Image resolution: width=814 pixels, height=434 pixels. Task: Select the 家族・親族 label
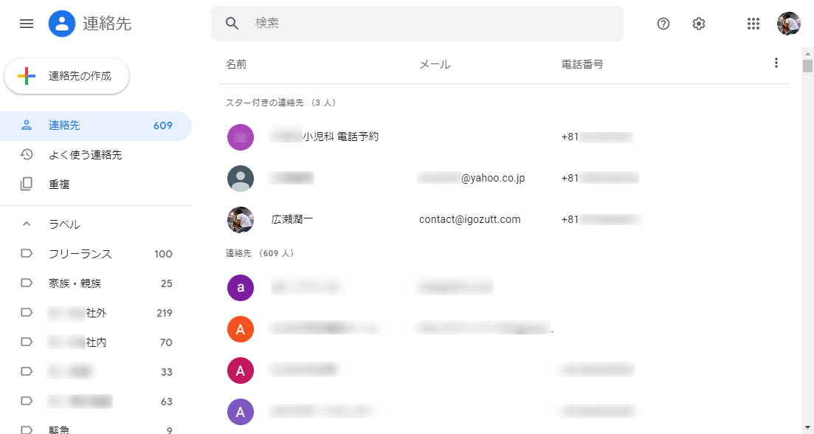click(x=75, y=283)
